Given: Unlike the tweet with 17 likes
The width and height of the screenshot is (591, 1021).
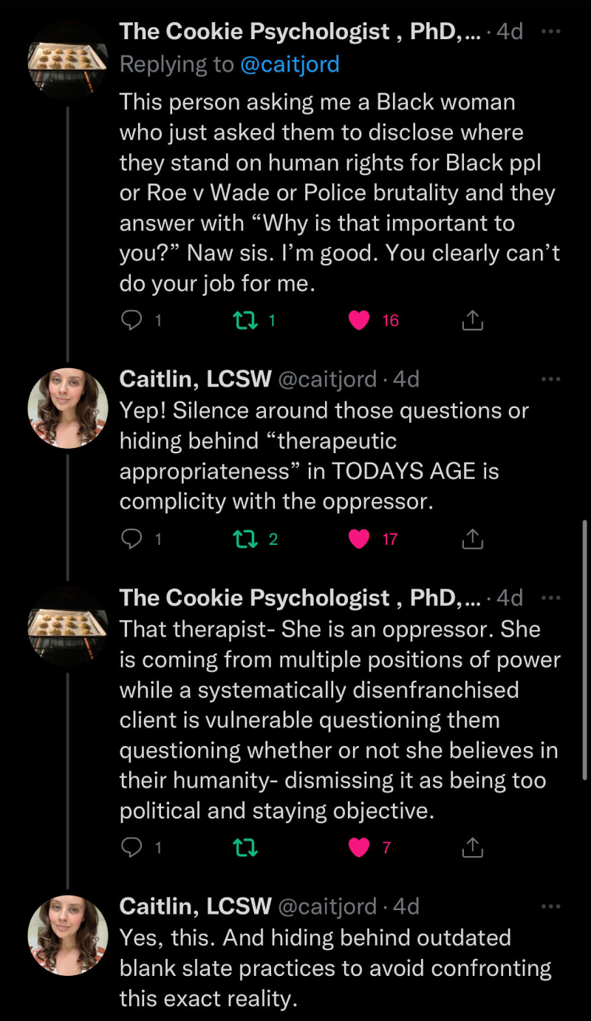Looking at the screenshot, I should [359, 540].
